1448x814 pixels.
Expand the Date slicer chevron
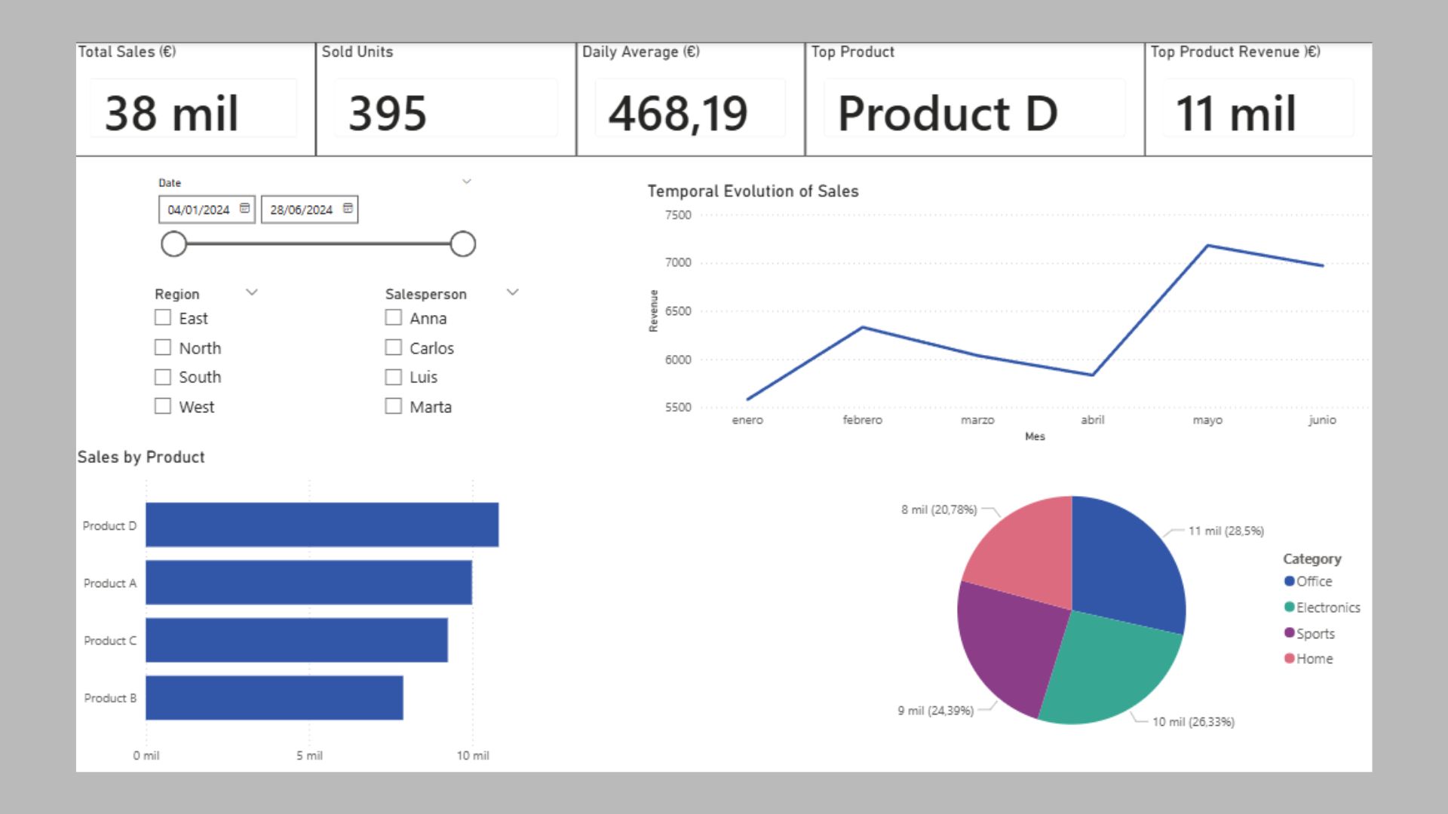[x=467, y=182]
